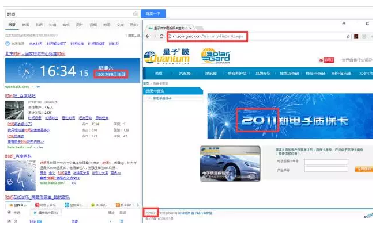Viewport: 391px width, 234px height.
Task: Switch to the 地图 search tab
Action: [x=107, y=25]
